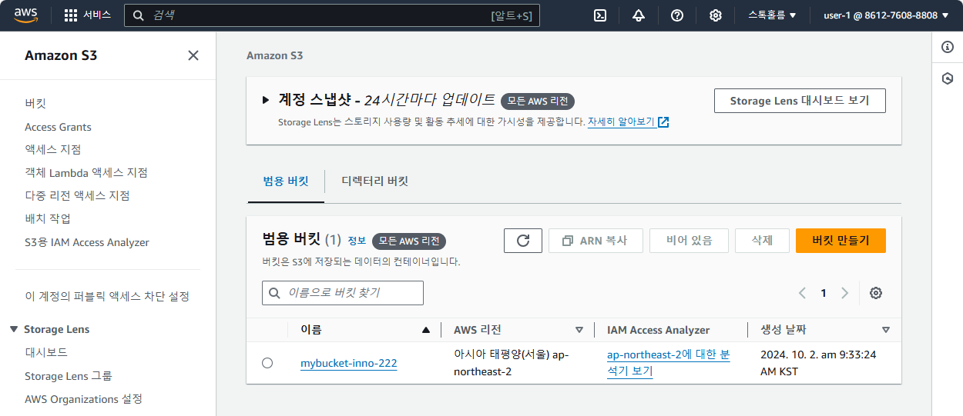Close the Amazon S3 side navigation

[193, 55]
